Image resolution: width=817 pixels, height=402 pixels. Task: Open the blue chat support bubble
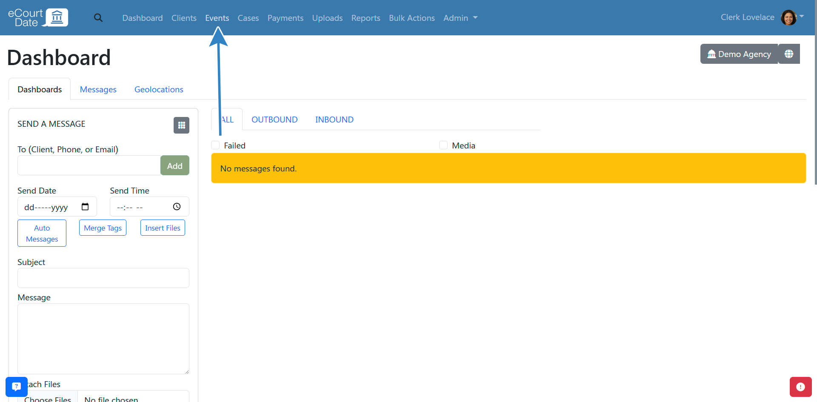[16, 387]
